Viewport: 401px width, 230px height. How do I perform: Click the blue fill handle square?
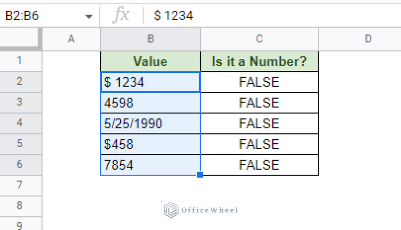[200, 175]
